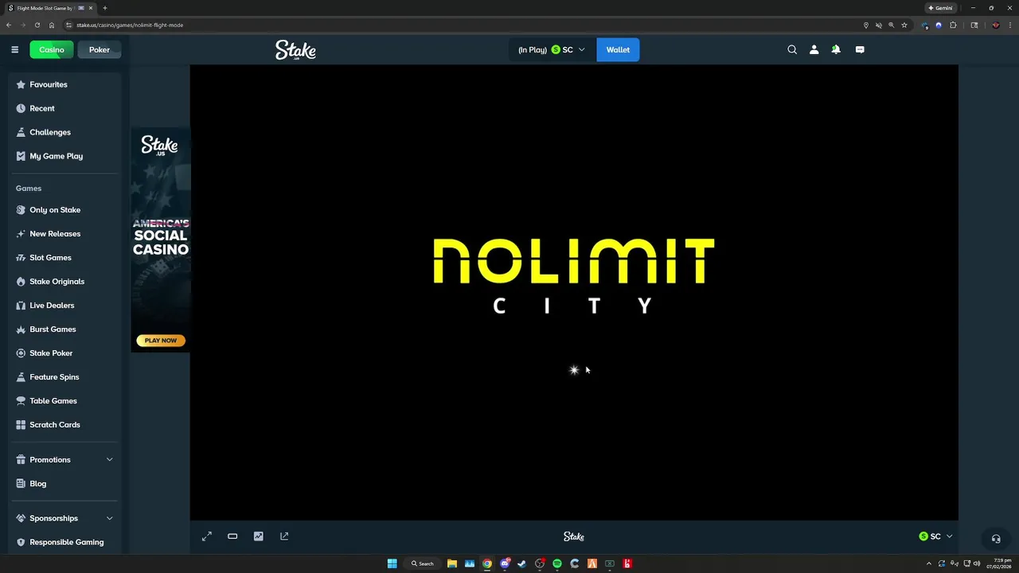Image resolution: width=1019 pixels, height=573 pixels.
Task: Click the Windows taskbar Search box
Action: tap(423, 563)
